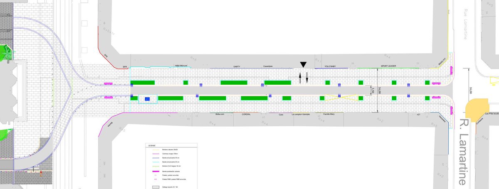Pick the thick magenta Bande podotactile swatch

[x=156, y=171]
